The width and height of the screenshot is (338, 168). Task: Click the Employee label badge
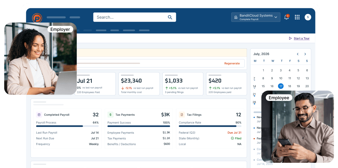[279, 98]
